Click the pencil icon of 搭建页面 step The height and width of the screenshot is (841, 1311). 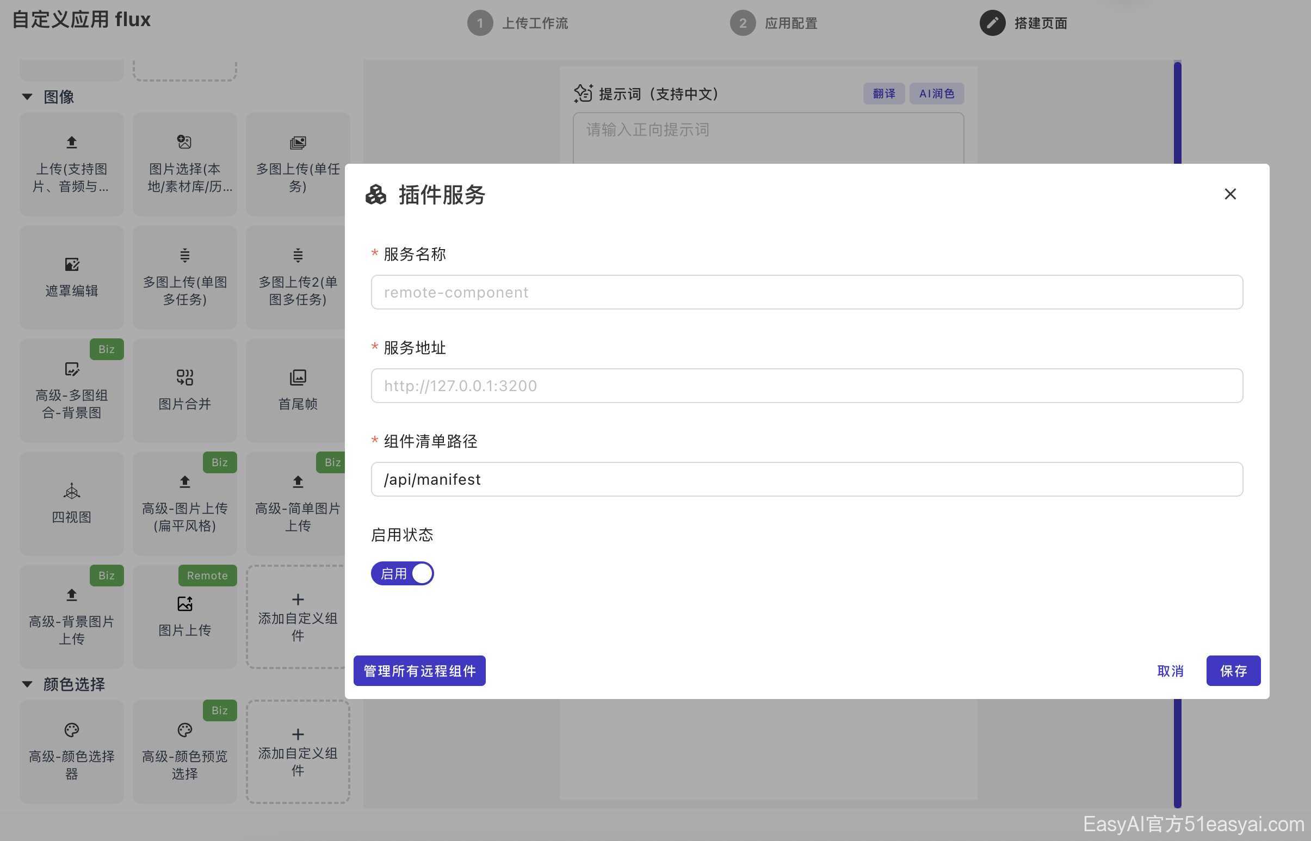[x=992, y=23]
